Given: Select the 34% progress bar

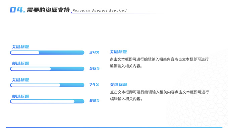Looking at the screenshot, I should [47, 52].
